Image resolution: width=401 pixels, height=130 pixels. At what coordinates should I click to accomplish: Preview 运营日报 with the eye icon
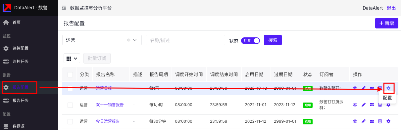355,88
